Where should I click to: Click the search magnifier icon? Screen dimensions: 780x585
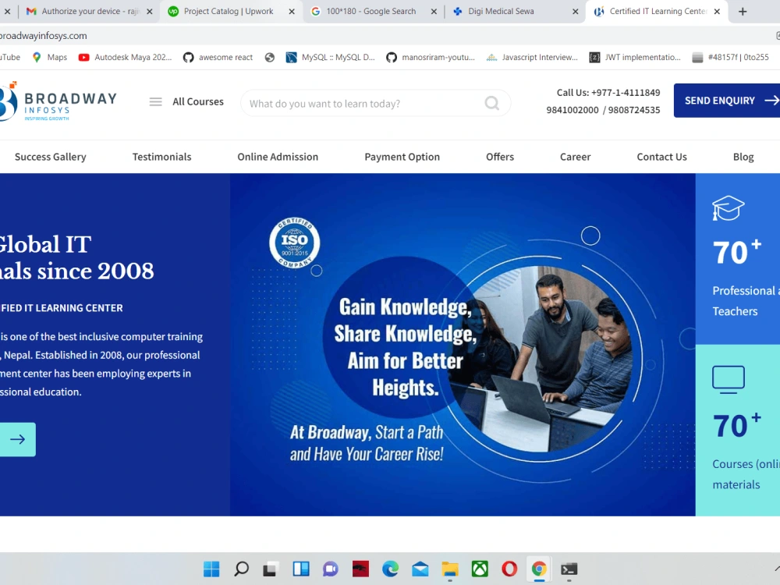click(492, 103)
